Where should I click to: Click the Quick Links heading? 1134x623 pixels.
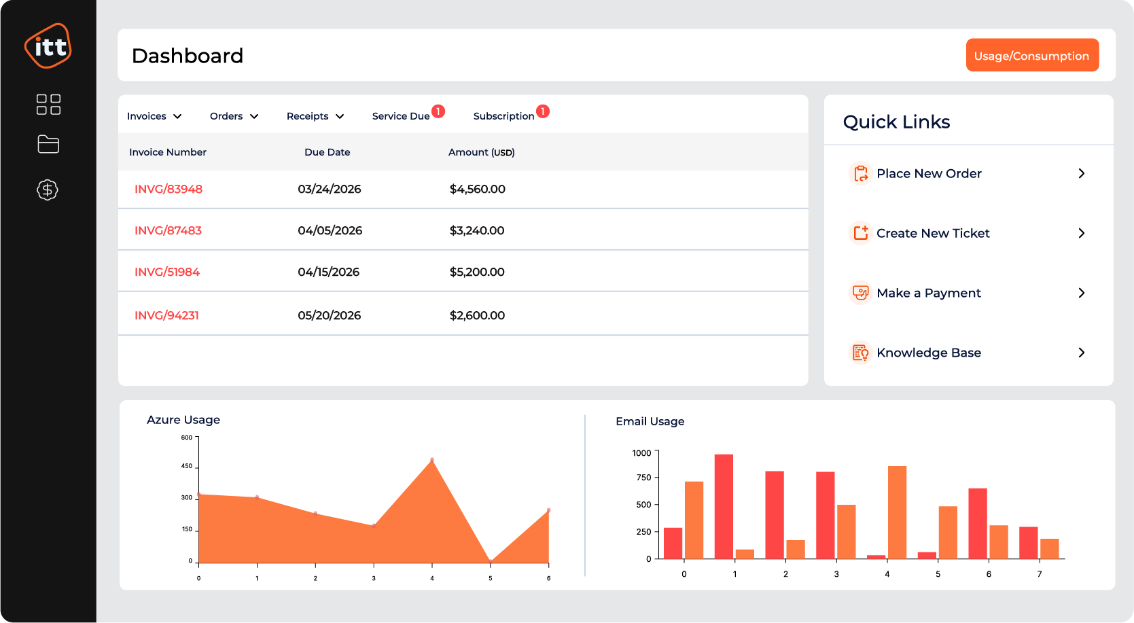(x=897, y=122)
